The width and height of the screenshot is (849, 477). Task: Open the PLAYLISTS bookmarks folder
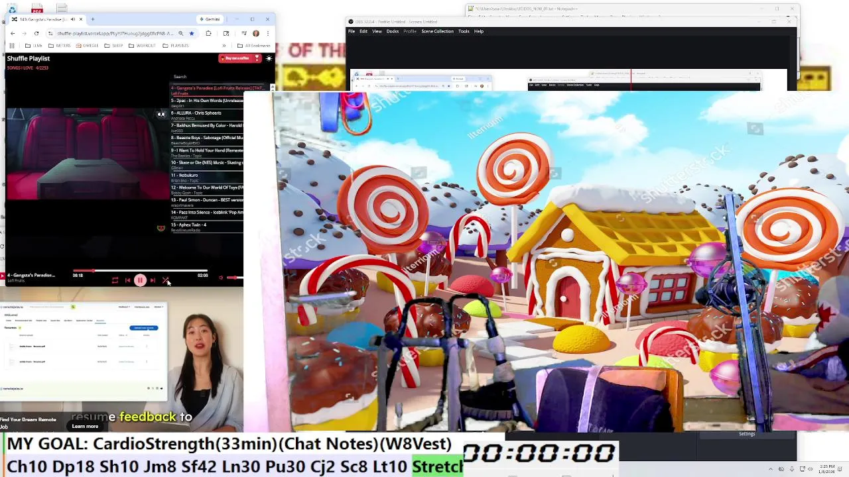pos(176,46)
